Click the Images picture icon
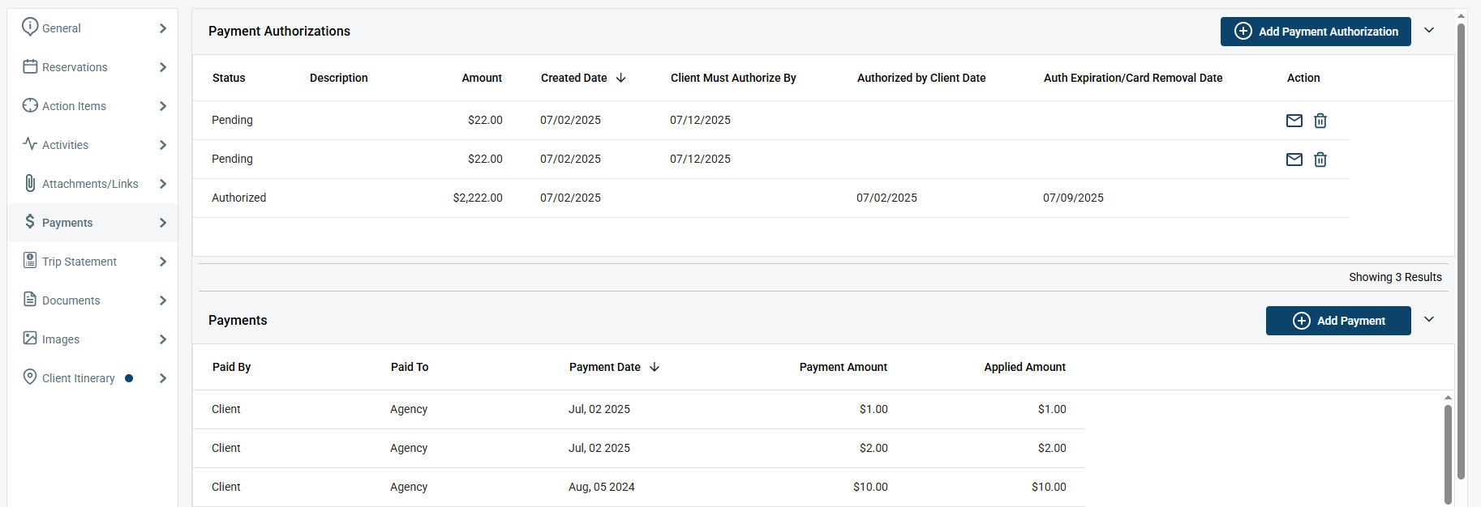This screenshot has width=1481, height=507. [x=30, y=338]
